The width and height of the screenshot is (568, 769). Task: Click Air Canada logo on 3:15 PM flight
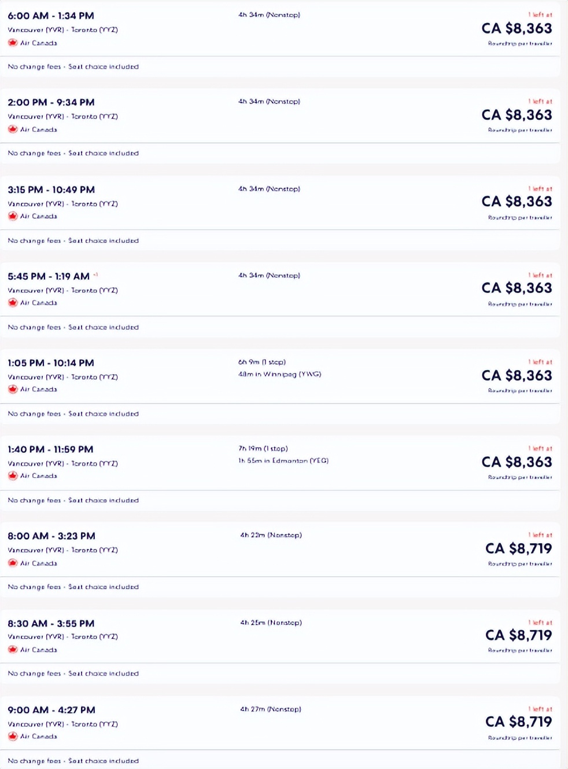click(13, 216)
